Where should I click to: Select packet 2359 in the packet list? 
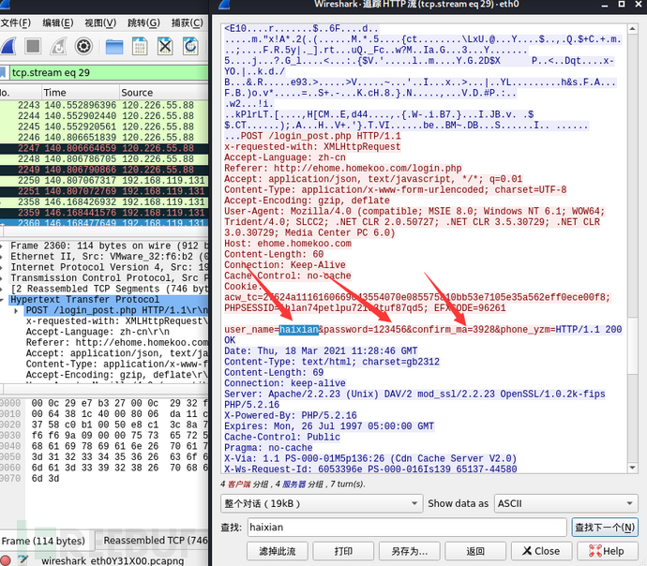tap(104, 213)
